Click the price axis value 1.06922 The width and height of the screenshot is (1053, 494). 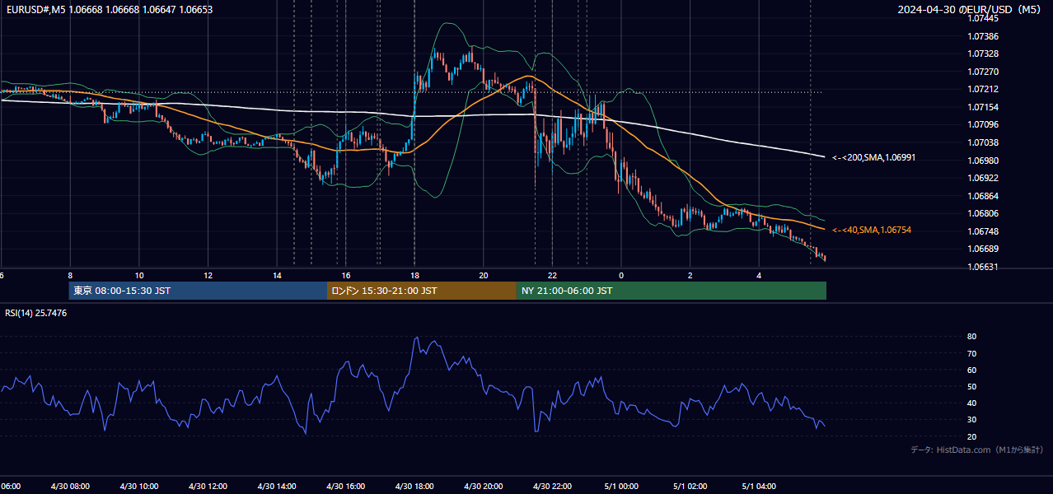(982, 178)
